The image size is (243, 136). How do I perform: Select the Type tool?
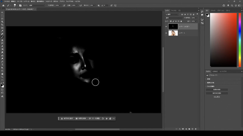2,65
